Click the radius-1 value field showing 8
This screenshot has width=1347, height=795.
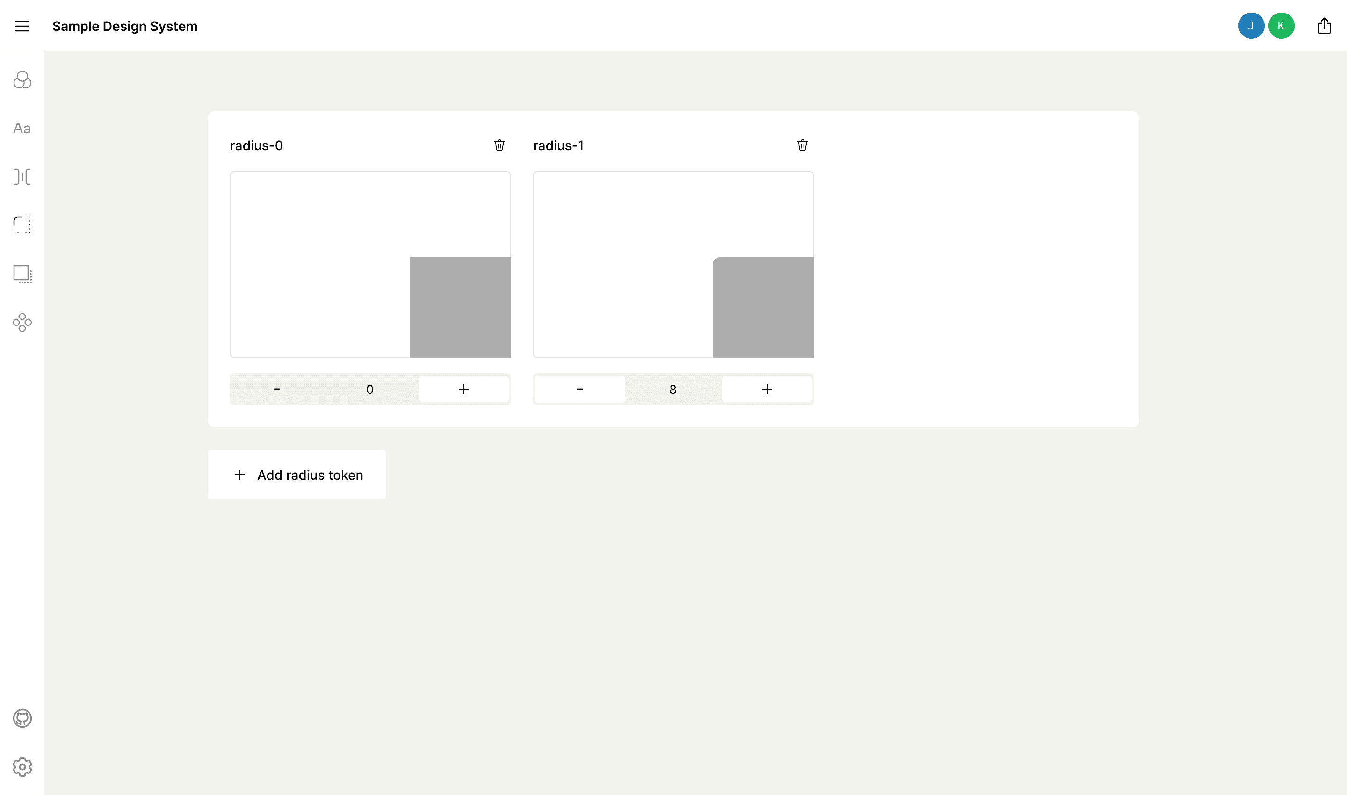673,390
